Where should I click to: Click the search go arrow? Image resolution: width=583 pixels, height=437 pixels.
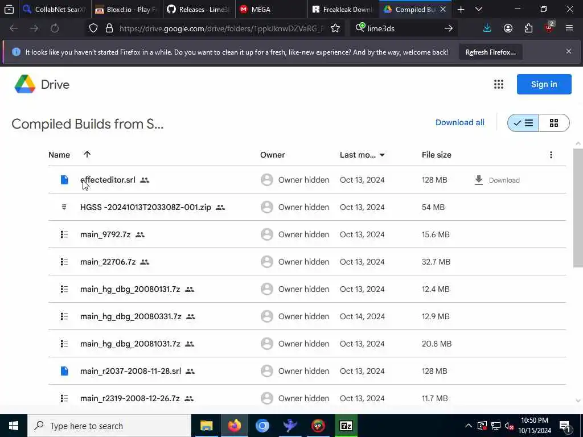(x=449, y=28)
